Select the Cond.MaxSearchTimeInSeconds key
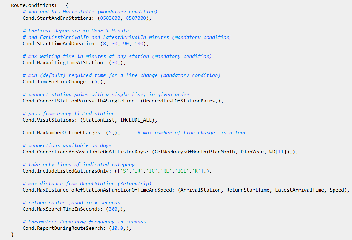 (x=61, y=209)
